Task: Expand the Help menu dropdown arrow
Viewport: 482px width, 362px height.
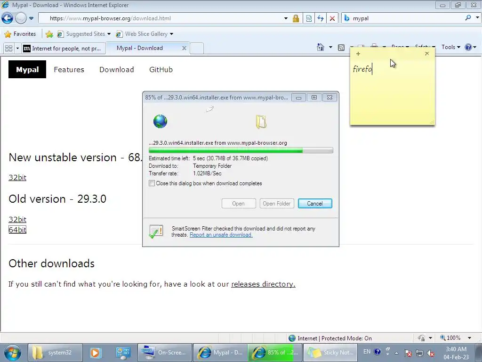Action: tap(475, 48)
